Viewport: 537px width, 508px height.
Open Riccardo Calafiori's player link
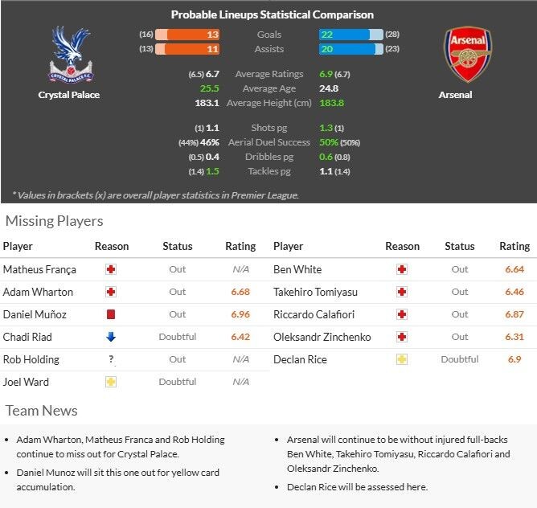pos(314,314)
